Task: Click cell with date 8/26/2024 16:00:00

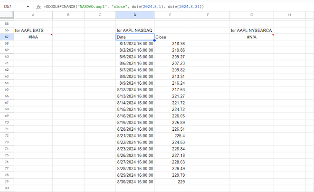Action: tap(135, 155)
